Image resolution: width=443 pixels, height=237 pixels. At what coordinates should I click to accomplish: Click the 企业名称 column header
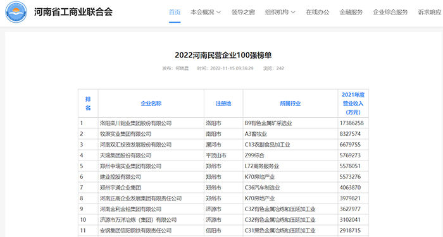point(151,103)
